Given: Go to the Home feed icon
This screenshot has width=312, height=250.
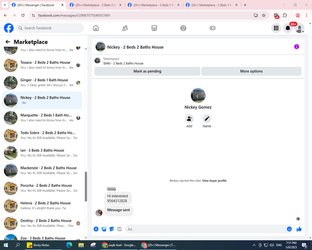Looking at the screenshot, I should [95, 28].
